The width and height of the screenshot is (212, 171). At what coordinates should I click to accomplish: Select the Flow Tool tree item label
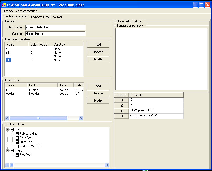[26, 138]
